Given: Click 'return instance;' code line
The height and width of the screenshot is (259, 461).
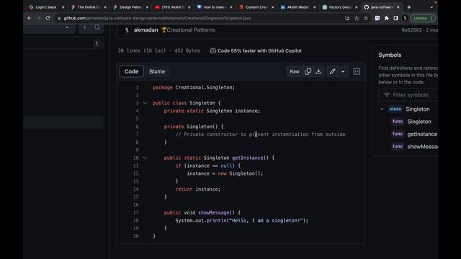Looking at the screenshot, I should (x=198, y=189).
